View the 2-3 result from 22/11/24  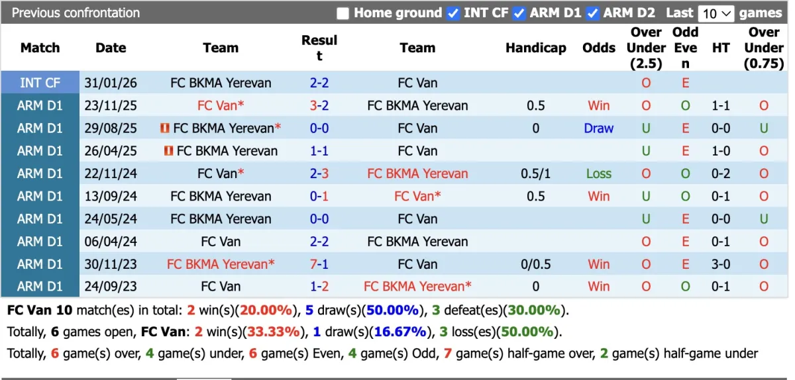click(x=319, y=173)
